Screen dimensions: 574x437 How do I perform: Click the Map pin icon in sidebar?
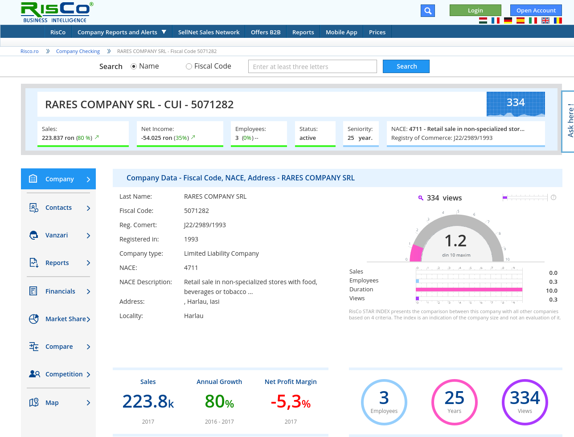(34, 403)
